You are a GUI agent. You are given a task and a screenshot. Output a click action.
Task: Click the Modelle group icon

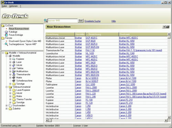(x=10, y=56)
